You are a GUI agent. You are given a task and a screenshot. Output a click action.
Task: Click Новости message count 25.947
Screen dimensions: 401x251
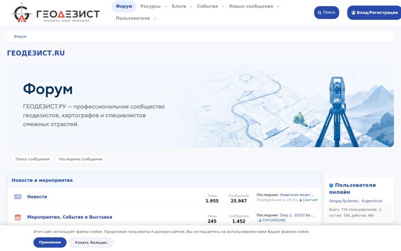click(238, 201)
